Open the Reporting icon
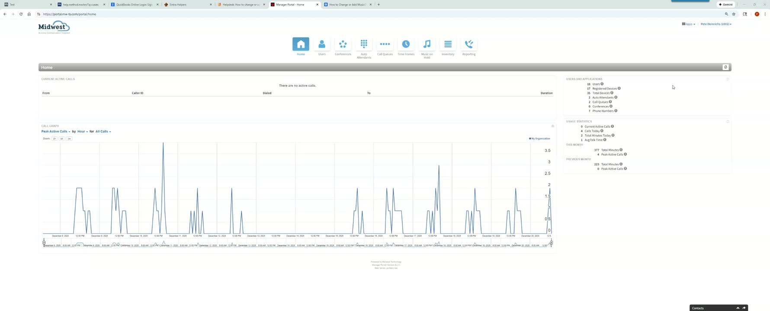This screenshot has height=311, width=770. click(469, 44)
